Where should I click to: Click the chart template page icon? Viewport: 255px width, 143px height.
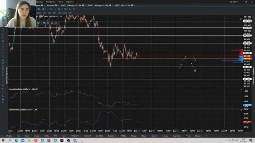point(43,9)
